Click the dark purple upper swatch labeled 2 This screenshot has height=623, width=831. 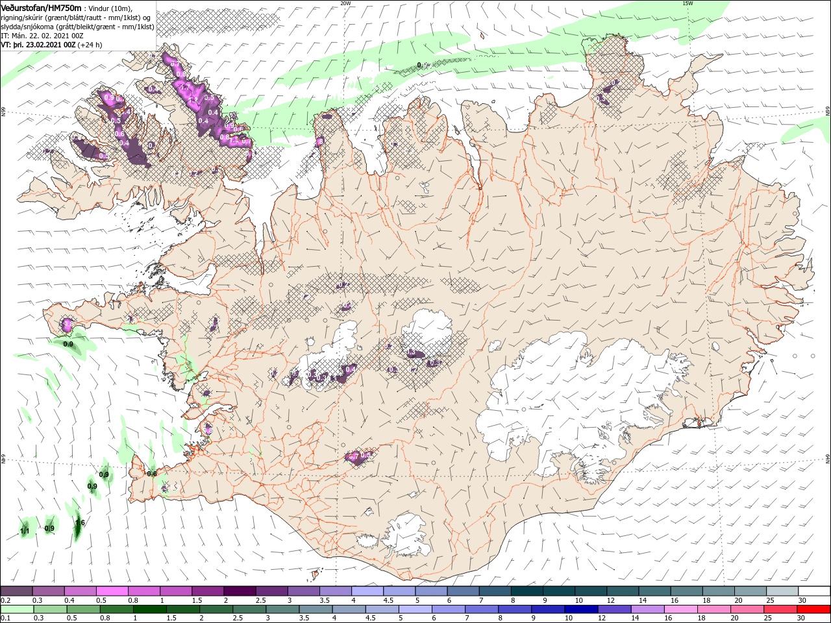click(x=239, y=591)
